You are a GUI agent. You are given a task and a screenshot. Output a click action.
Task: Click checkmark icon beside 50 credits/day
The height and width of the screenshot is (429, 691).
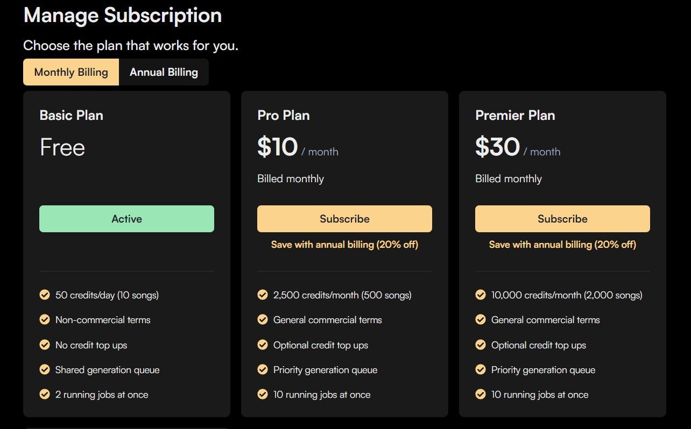pyautogui.click(x=45, y=295)
